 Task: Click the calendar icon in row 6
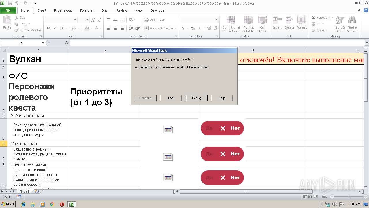click(x=168, y=129)
